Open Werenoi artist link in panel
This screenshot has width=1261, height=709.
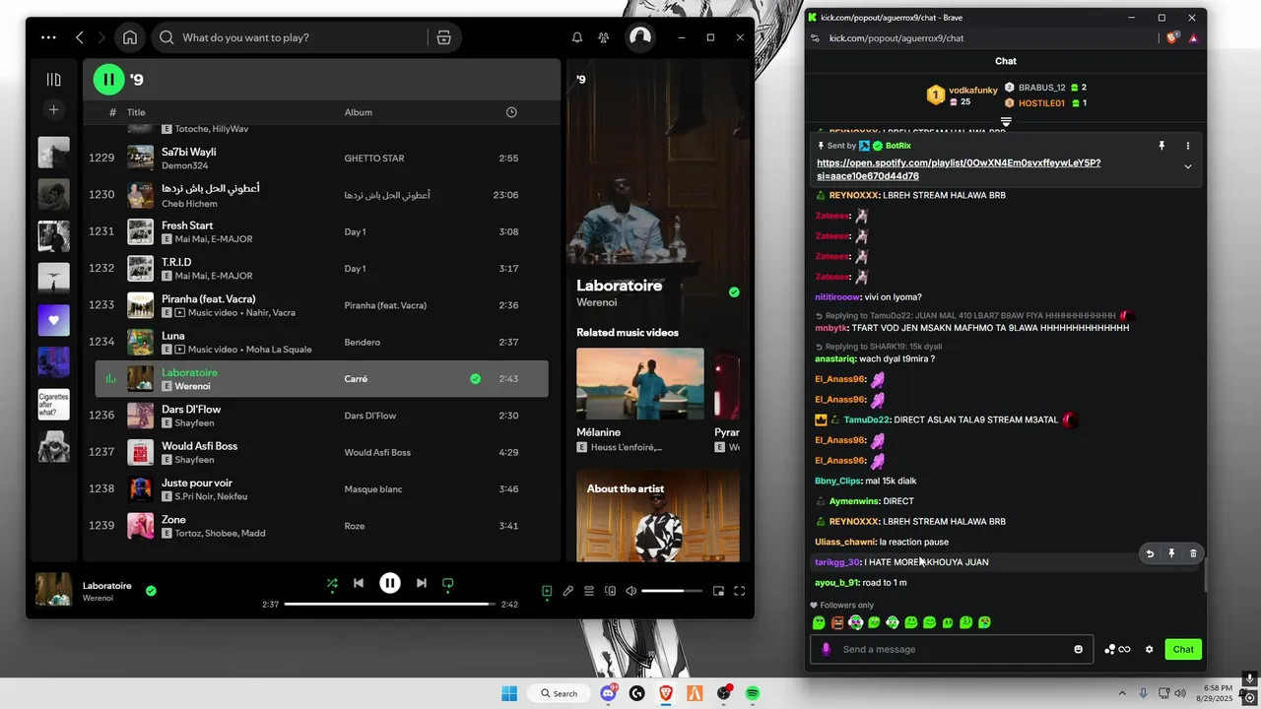pos(597,302)
